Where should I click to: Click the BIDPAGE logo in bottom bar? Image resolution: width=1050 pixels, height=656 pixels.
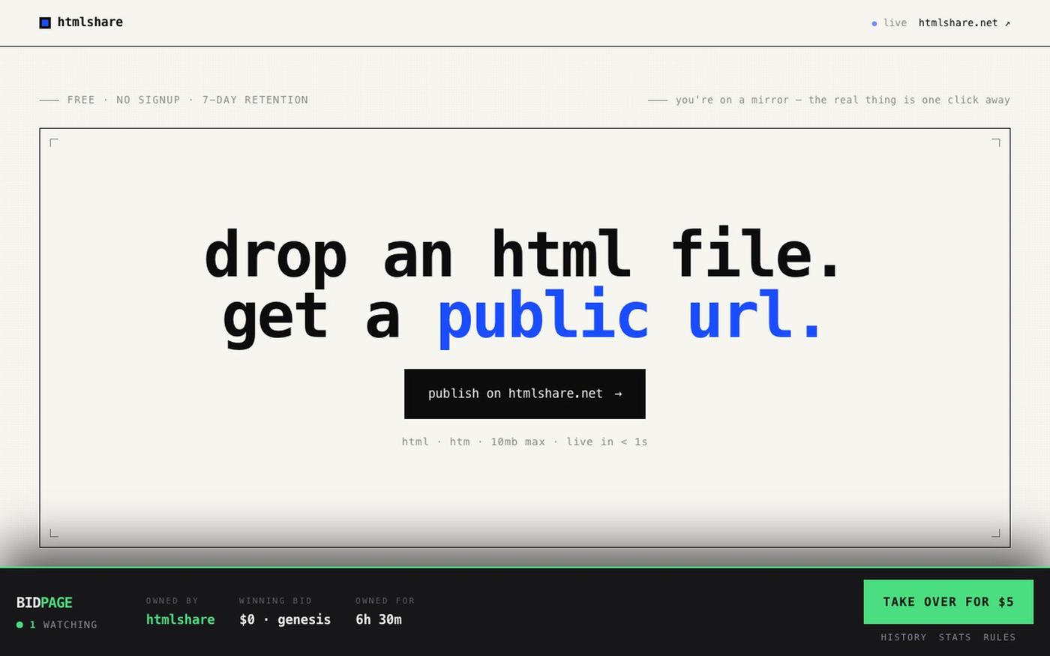pyautogui.click(x=44, y=603)
